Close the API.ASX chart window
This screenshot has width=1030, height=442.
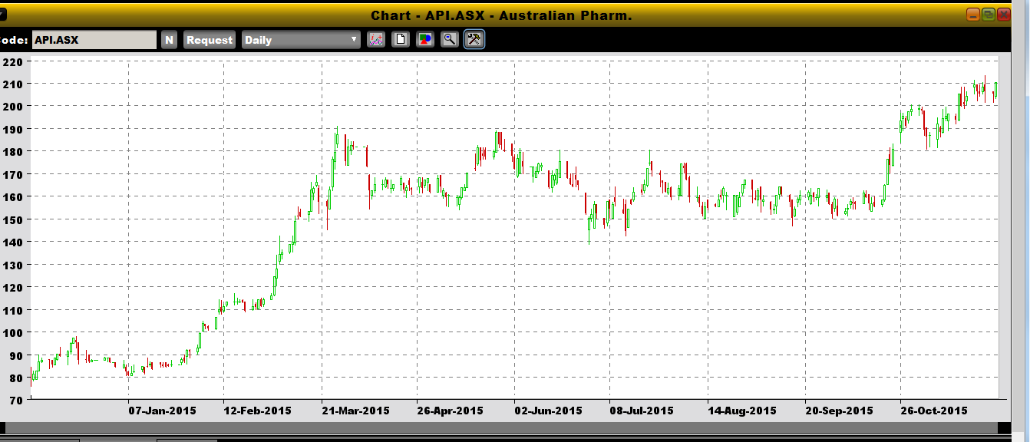pyautogui.click(x=1005, y=15)
